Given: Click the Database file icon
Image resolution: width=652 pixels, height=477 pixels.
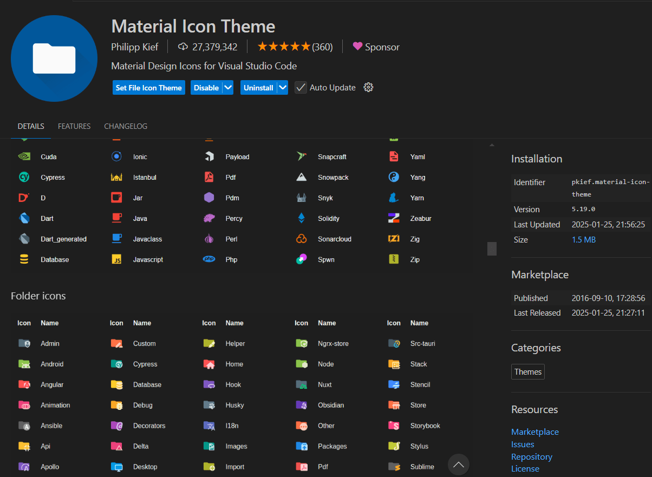Looking at the screenshot, I should point(24,259).
